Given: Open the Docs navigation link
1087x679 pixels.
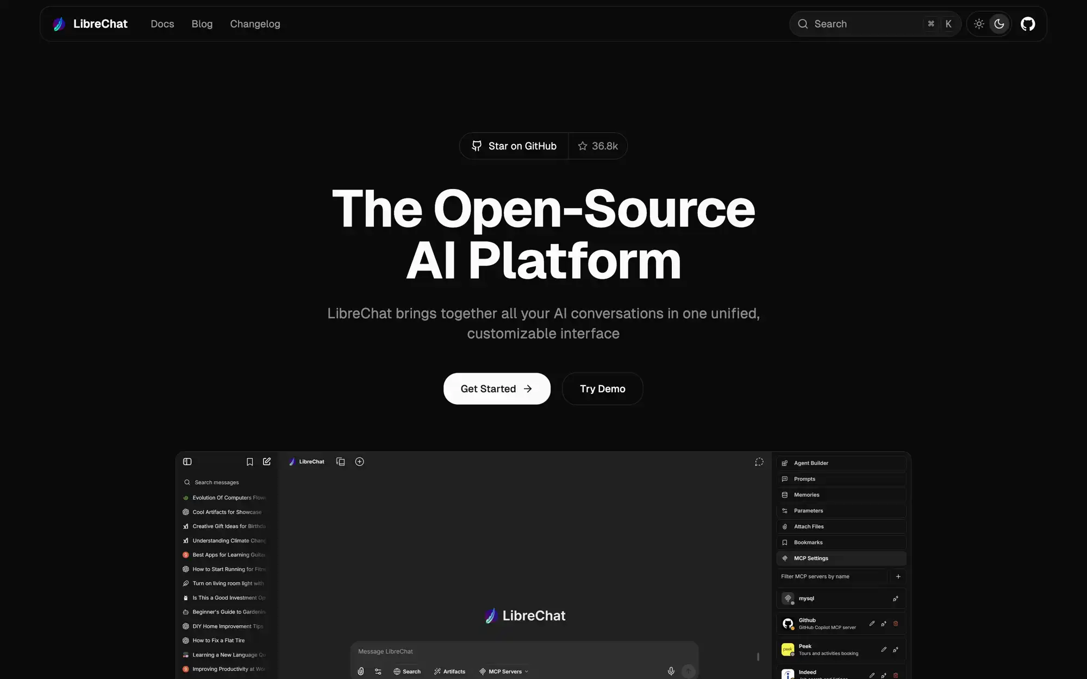Looking at the screenshot, I should pos(163,24).
